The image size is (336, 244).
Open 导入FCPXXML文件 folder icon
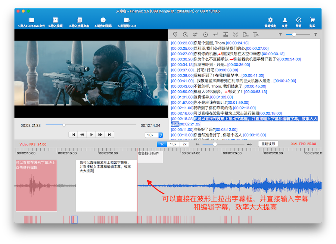pos(32,20)
